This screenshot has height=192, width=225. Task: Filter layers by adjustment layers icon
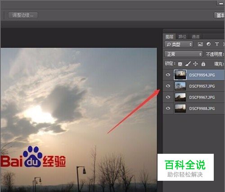tap(208, 44)
